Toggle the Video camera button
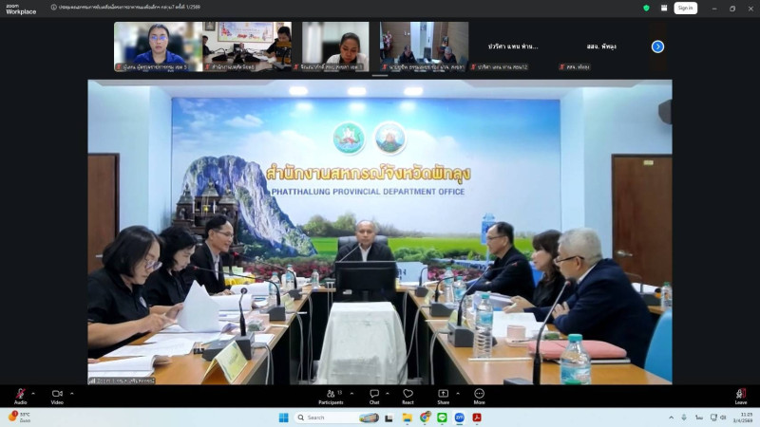760x427 pixels. pyautogui.click(x=56, y=394)
